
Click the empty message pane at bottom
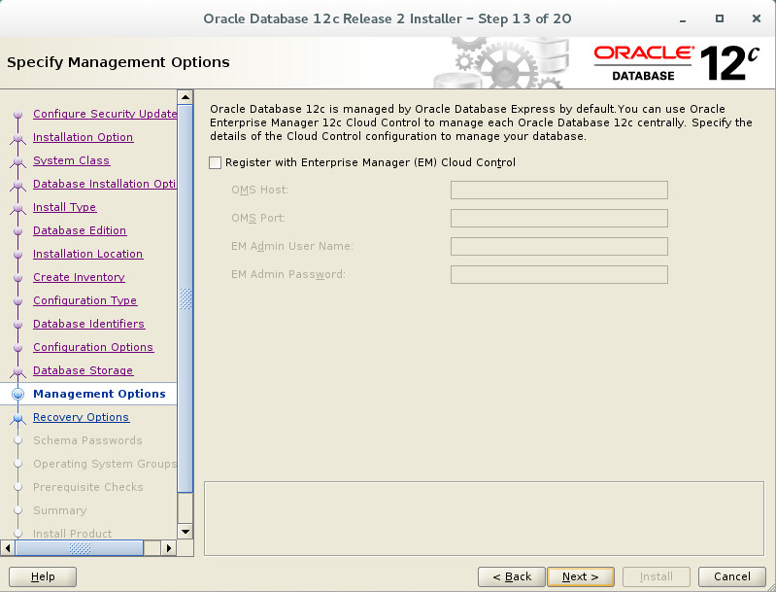click(x=484, y=519)
